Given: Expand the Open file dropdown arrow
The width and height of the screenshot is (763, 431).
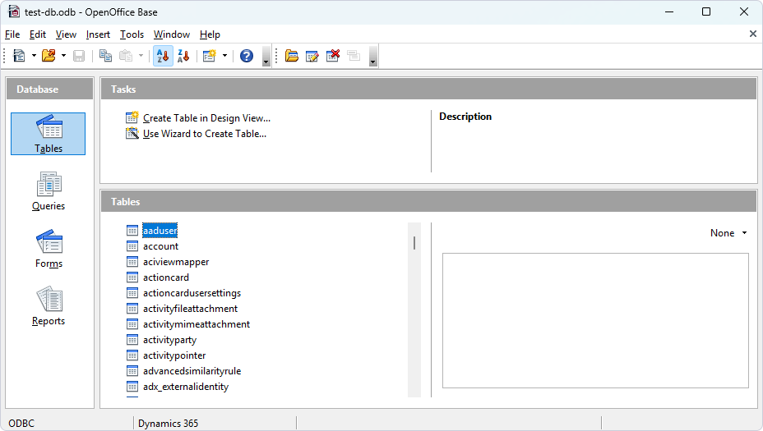Looking at the screenshot, I should click(x=64, y=56).
